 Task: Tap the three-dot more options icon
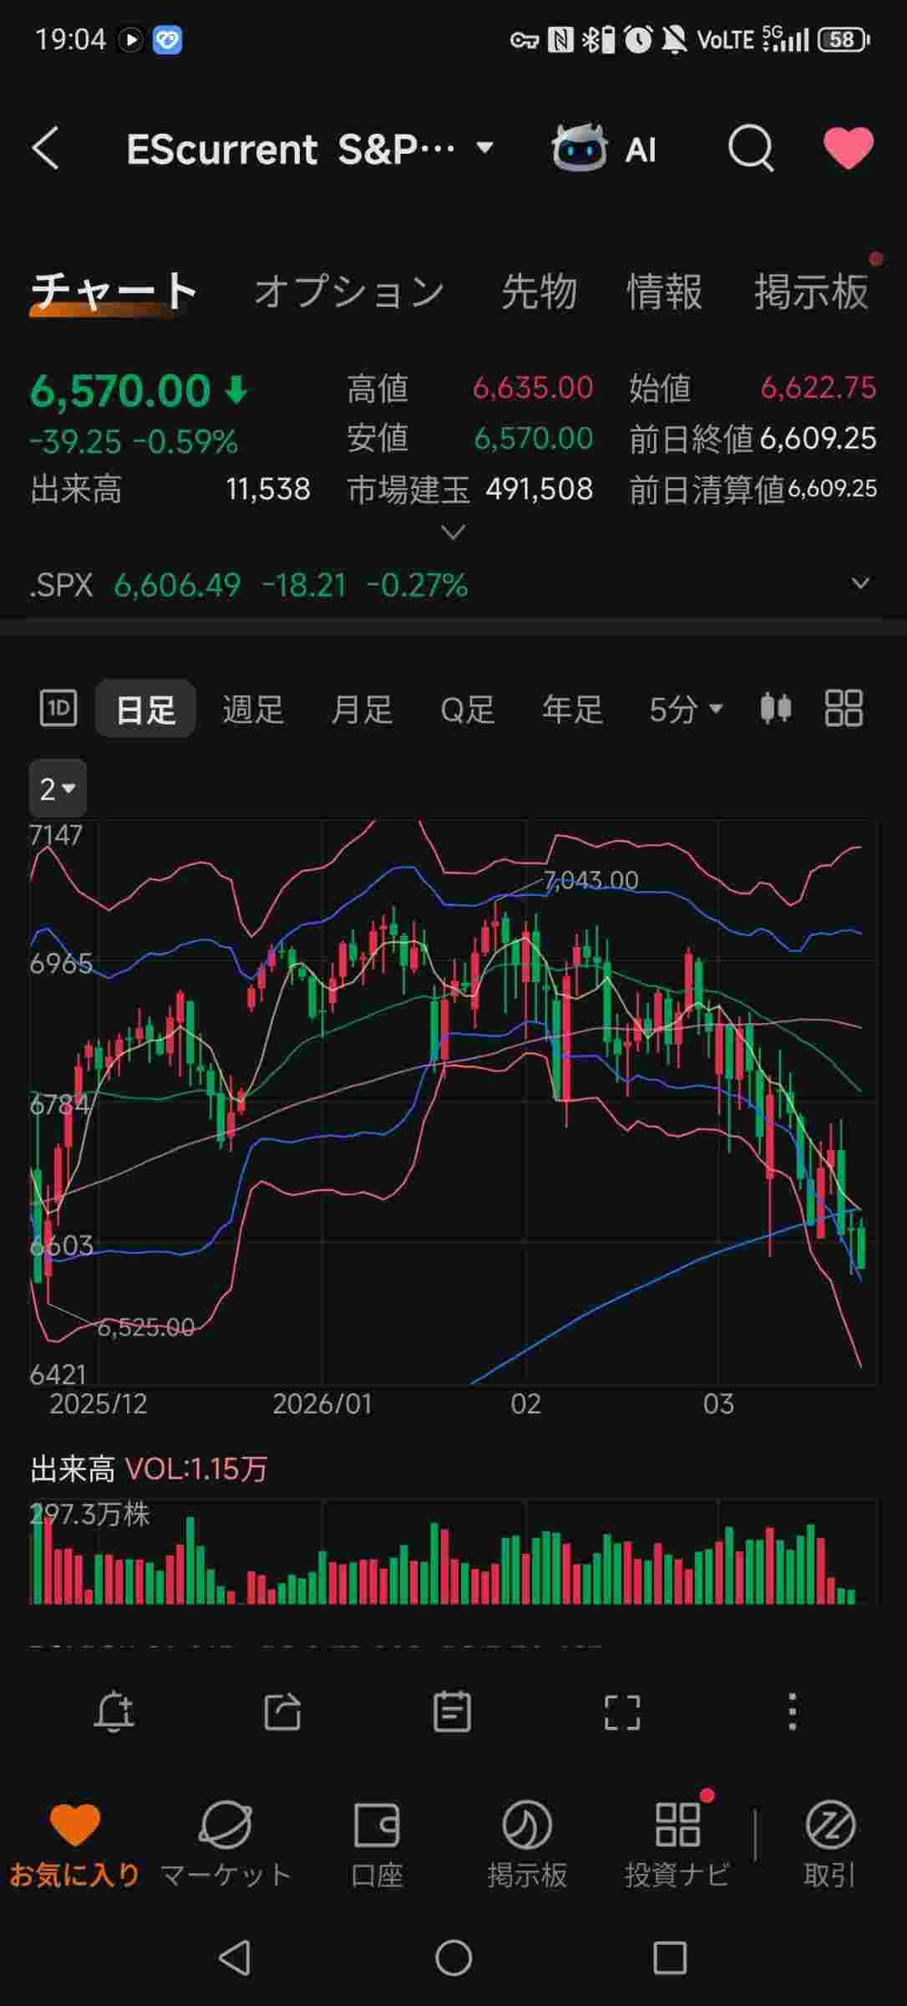[x=792, y=1713]
